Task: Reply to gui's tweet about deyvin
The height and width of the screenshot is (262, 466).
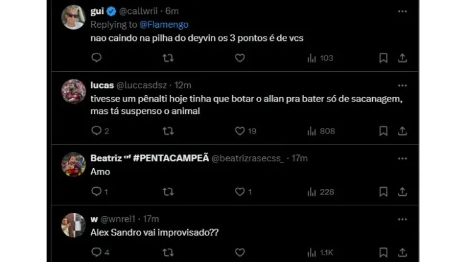Action: point(96,58)
